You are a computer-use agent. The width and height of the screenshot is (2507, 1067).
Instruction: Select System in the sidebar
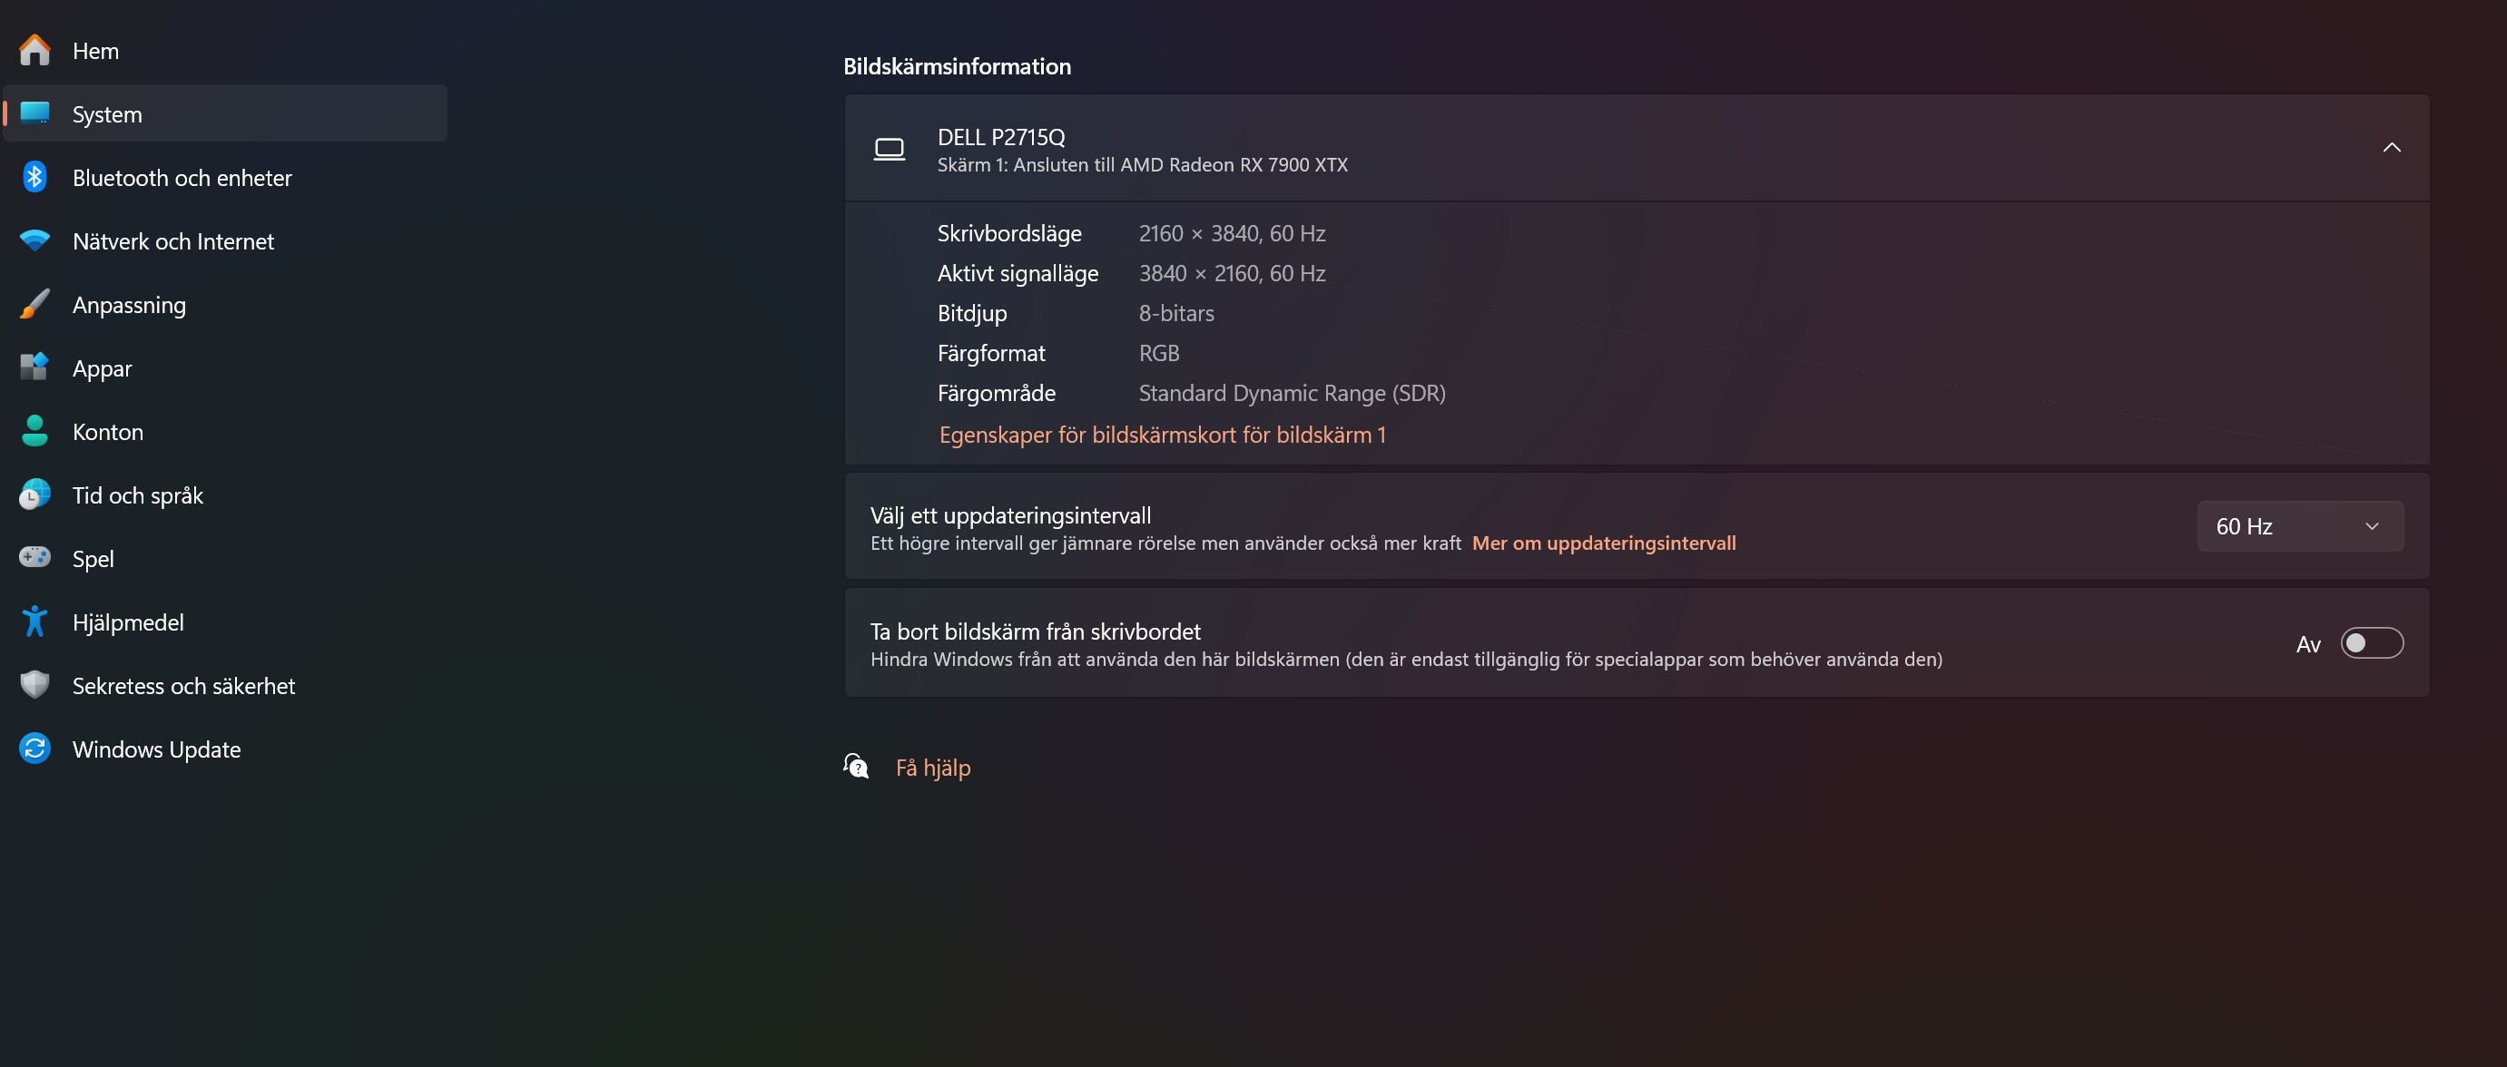pos(107,113)
